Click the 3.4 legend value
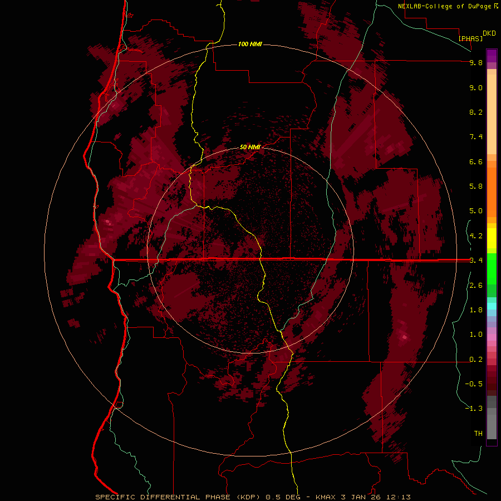The height and width of the screenshot is (501, 501). coord(476,261)
